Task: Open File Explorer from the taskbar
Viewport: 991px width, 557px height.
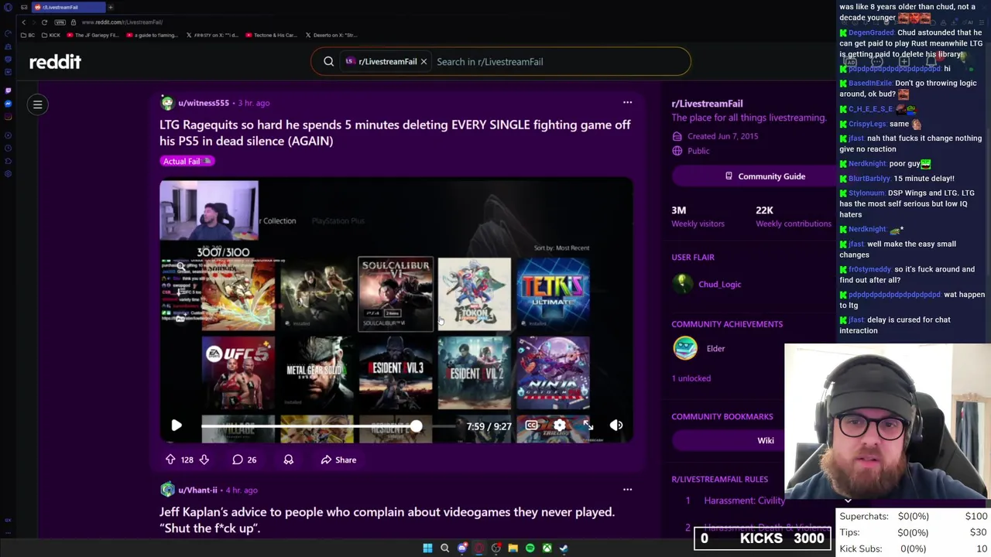Action: tap(513, 548)
